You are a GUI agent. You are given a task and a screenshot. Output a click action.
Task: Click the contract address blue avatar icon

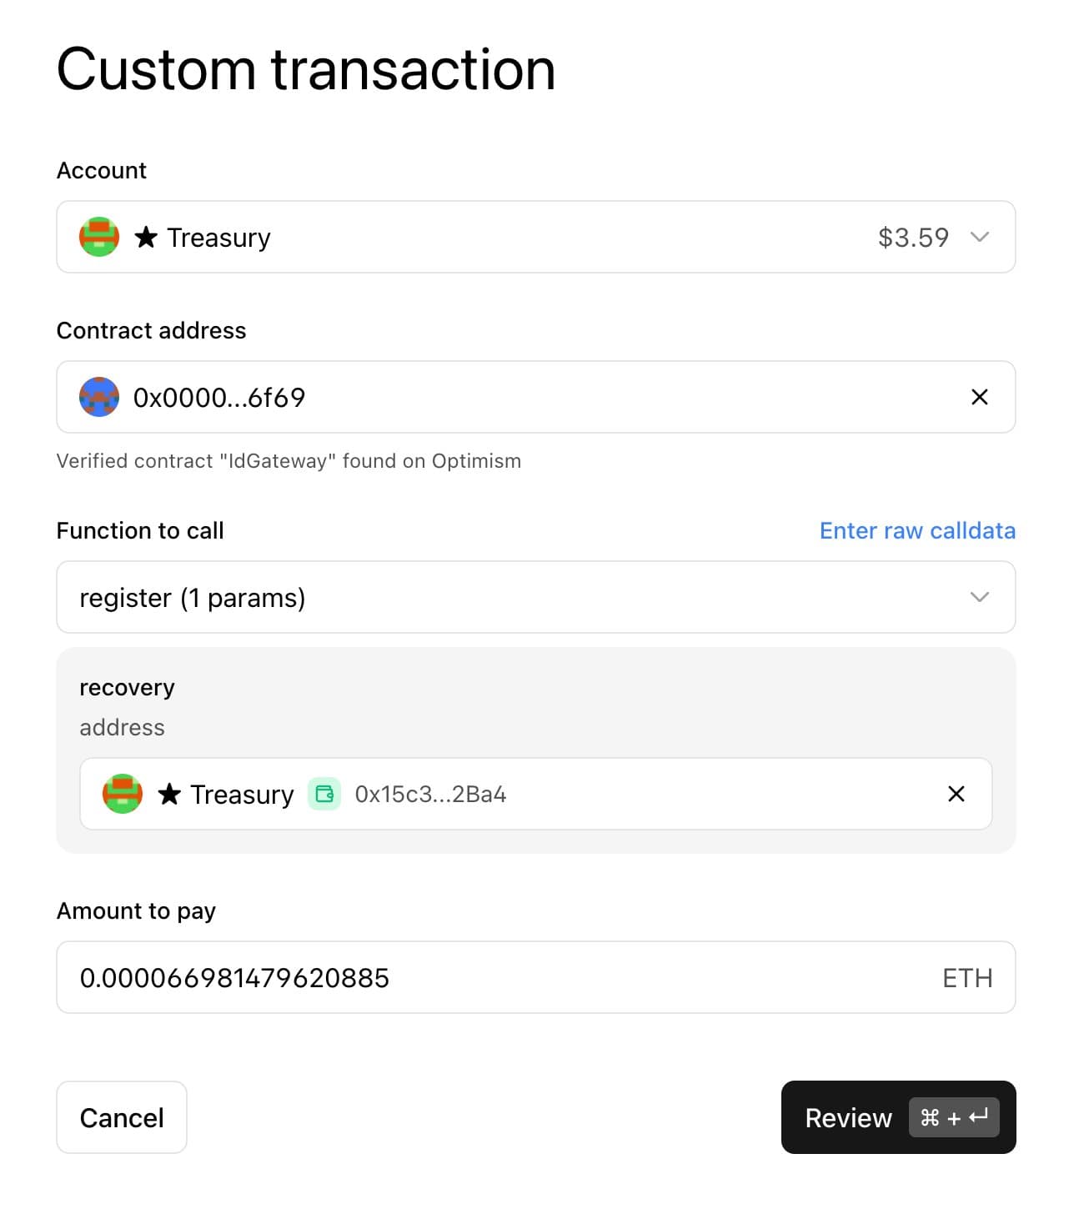click(x=99, y=397)
